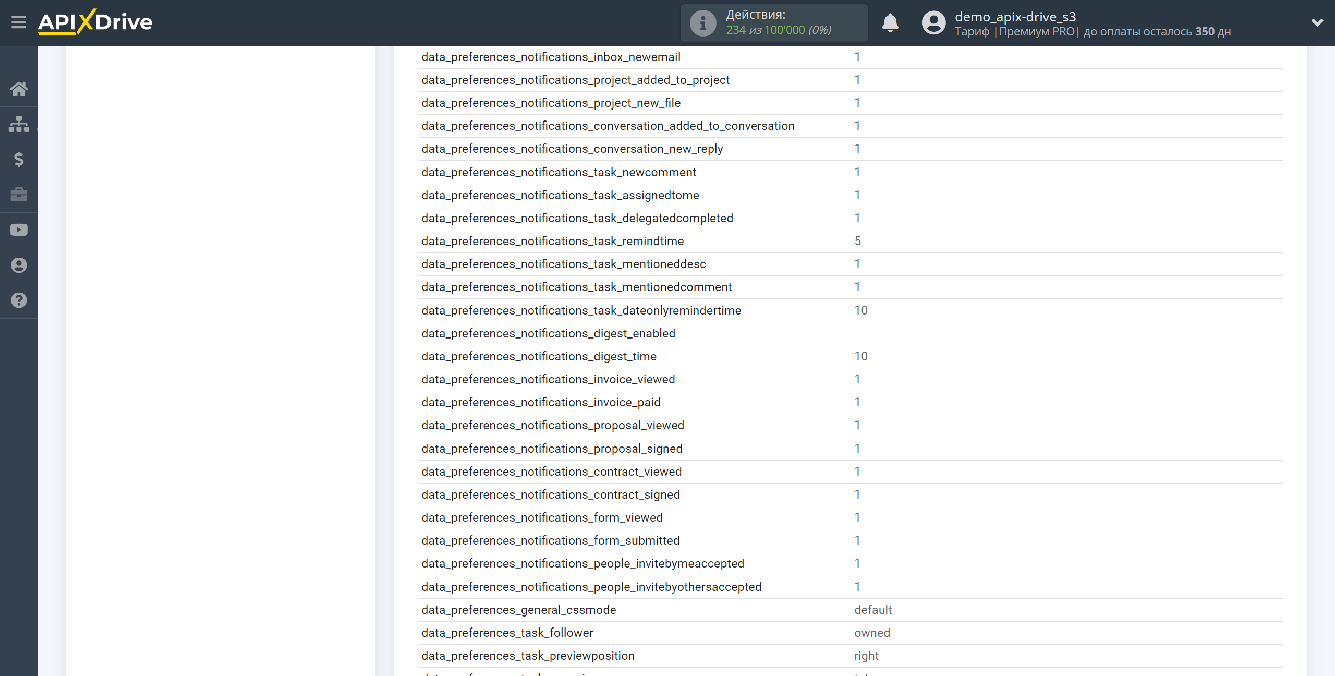
Task: Select the task_mentionedcomment field name
Action: (x=576, y=287)
